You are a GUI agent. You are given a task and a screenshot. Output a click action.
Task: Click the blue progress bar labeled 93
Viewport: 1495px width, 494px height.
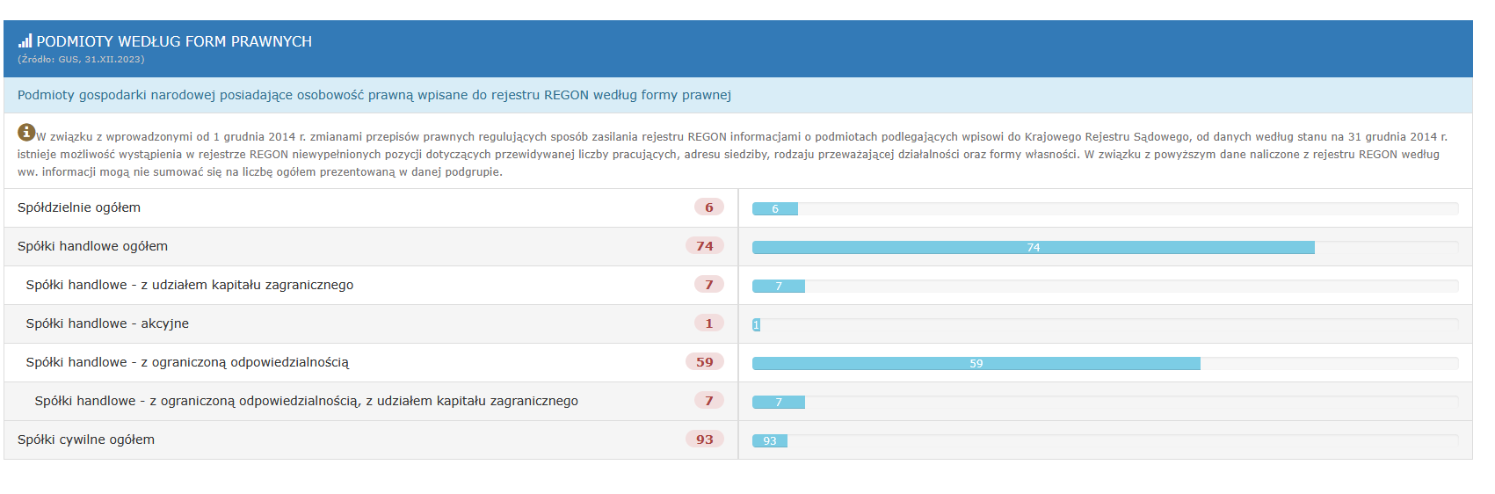pos(770,441)
